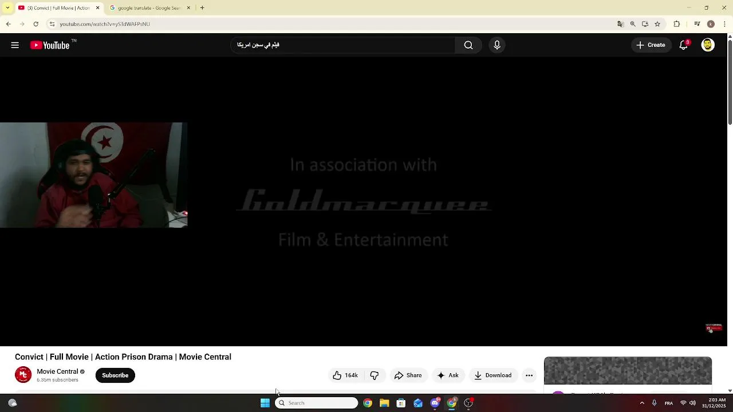Switch to the Convict Full Movie tab

[57, 8]
